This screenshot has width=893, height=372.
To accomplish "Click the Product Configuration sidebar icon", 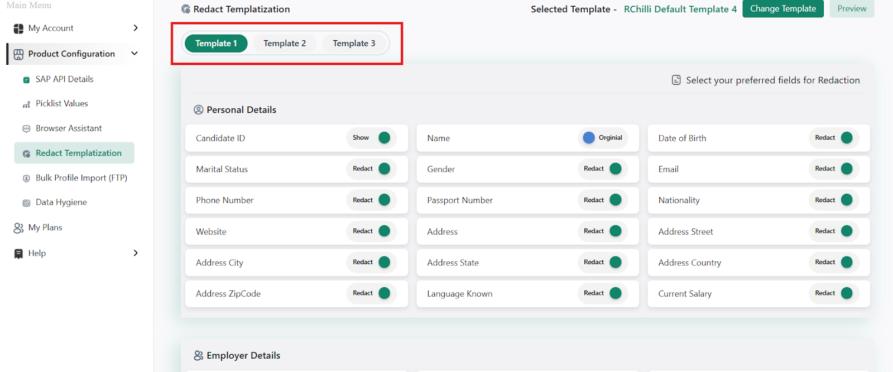I will pyautogui.click(x=18, y=54).
